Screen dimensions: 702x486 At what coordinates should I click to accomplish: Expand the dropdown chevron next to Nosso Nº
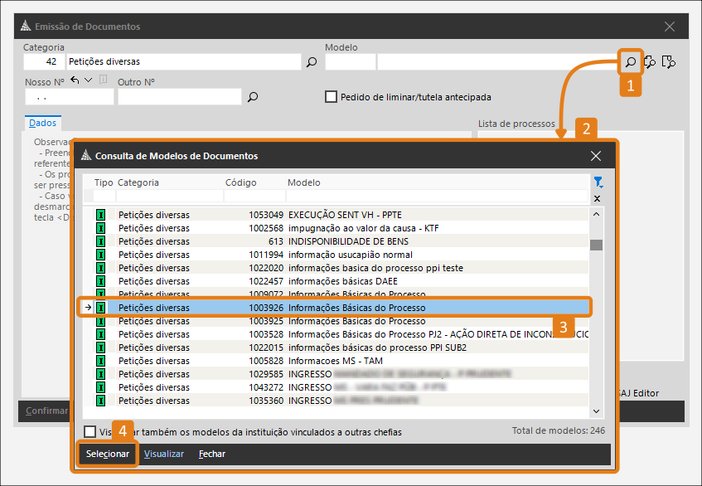point(89,80)
